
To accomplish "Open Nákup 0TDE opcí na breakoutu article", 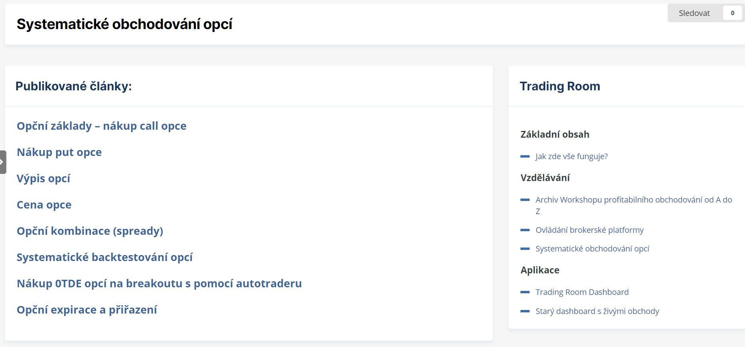I will 159,283.
